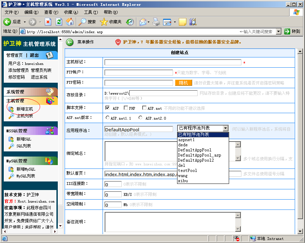Image resolution: width=305 pixels, height=243 pixels.
Task: Click the Print toolbar icon
Action: (x=156, y=22)
